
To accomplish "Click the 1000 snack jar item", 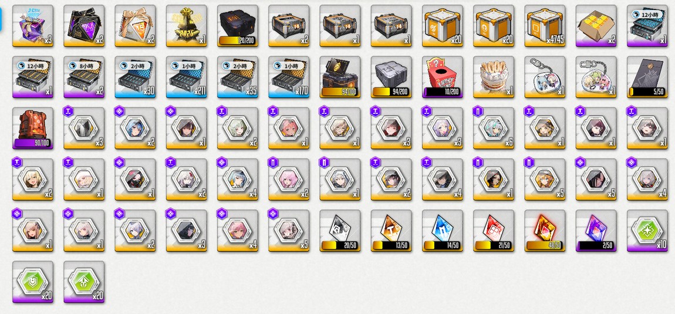I will tap(494, 77).
